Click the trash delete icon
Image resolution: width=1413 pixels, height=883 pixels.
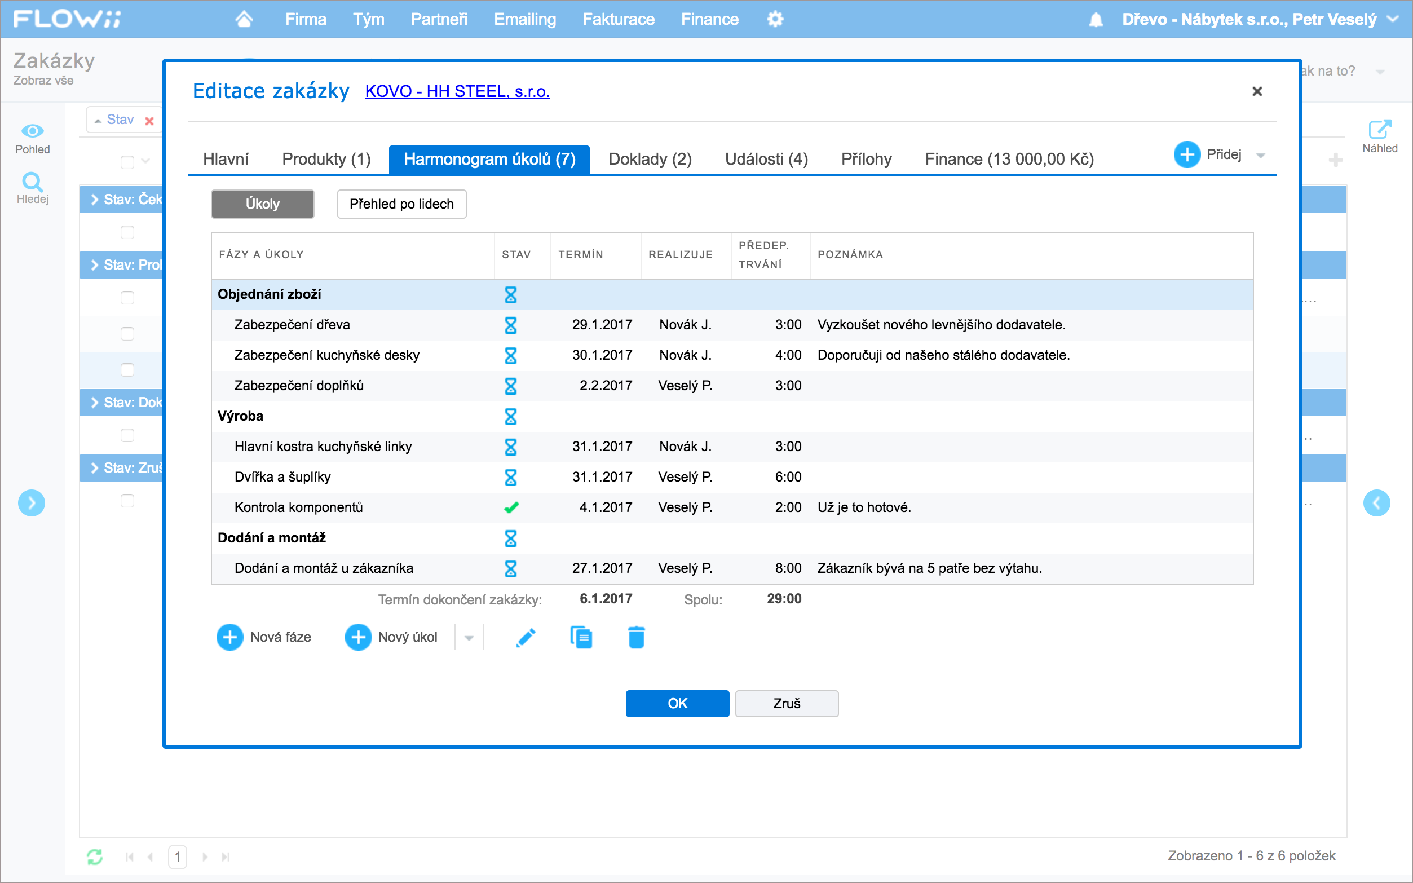pos(637,637)
